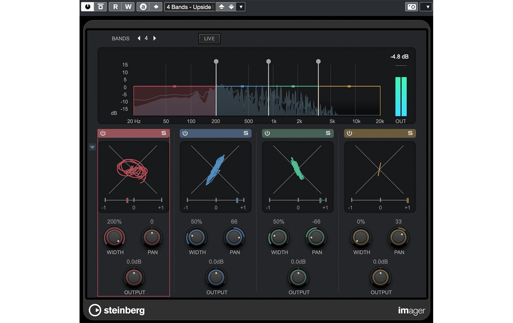Click the crossover handle near 4k
This screenshot has width=513, height=323.
pos(318,62)
